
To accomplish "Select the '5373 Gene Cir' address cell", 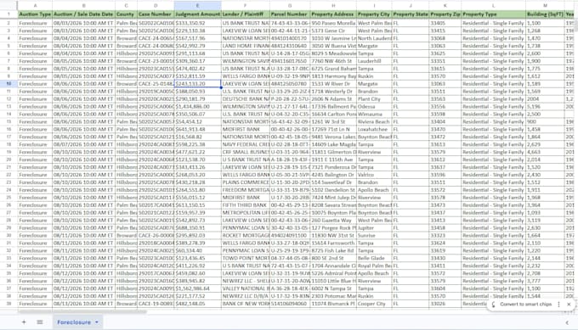I will tap(333, 31).
